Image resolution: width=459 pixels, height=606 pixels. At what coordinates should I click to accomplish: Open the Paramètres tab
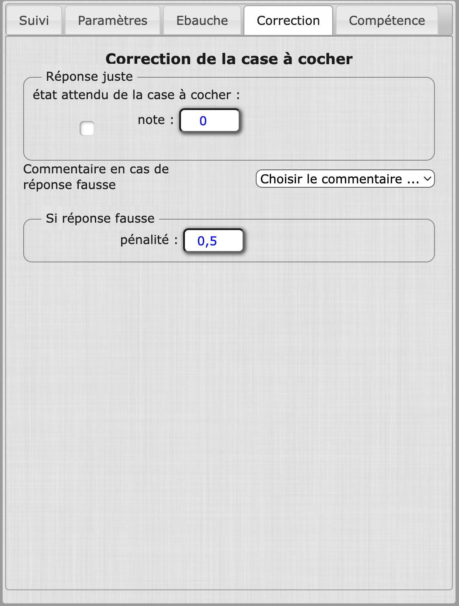tap(112, 21)
